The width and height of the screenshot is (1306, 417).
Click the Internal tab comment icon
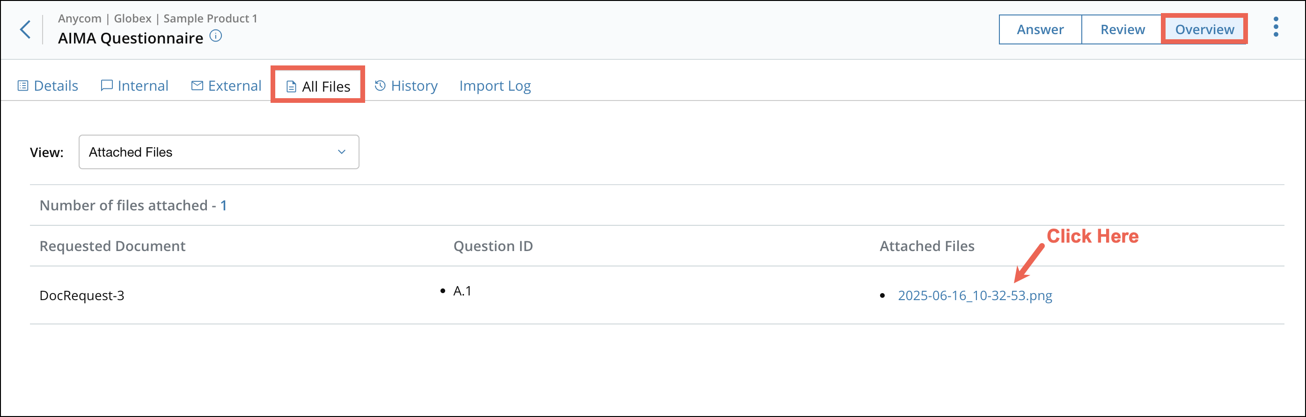pyautogui.click(x=106, y=86)
